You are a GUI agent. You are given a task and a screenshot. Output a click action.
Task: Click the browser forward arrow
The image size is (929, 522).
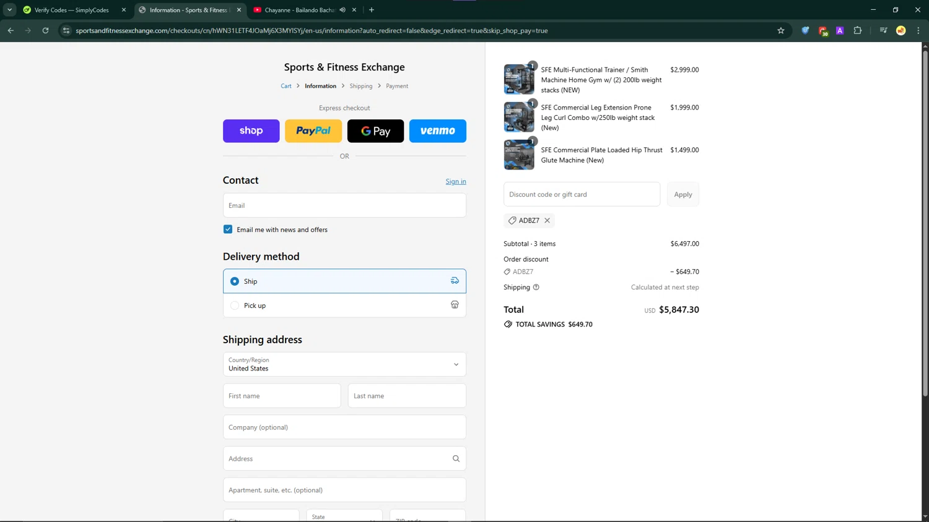click(28, 30)
